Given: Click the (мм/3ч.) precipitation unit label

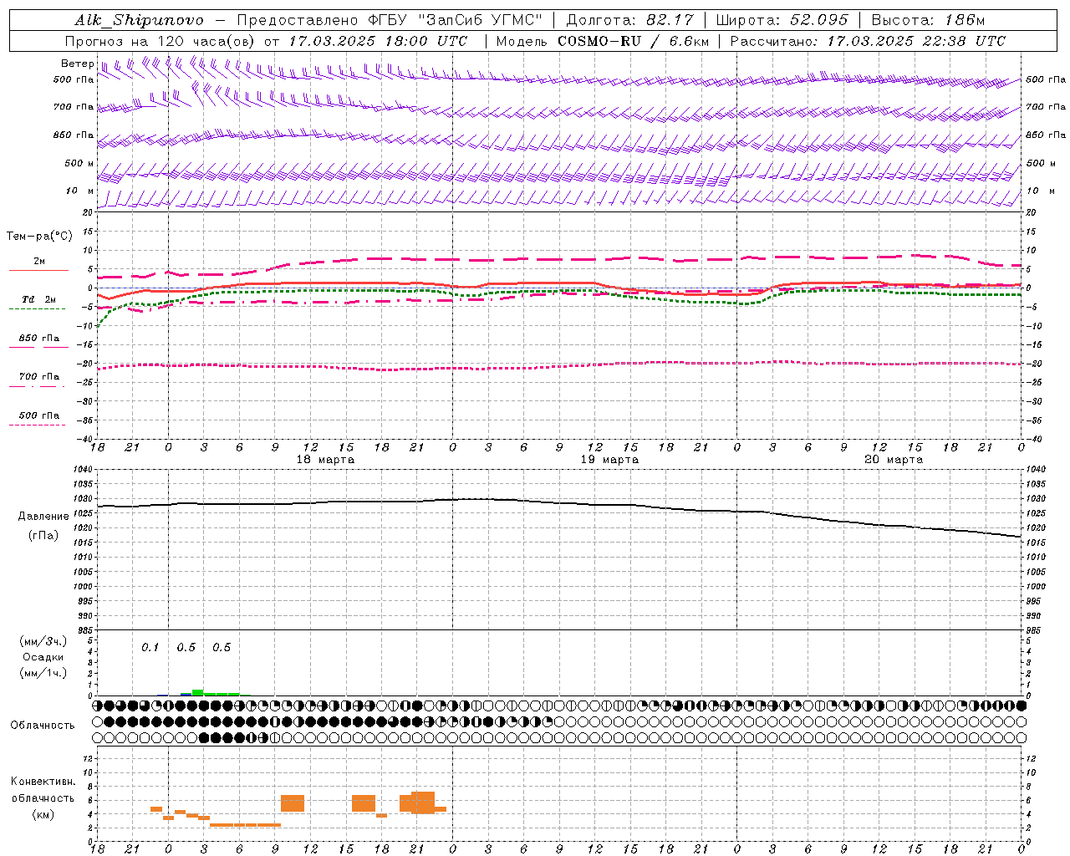Looking at the screenshot, I should coord(43,641).
